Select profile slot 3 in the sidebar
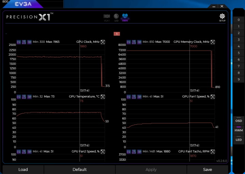 (x=239, y=40)
